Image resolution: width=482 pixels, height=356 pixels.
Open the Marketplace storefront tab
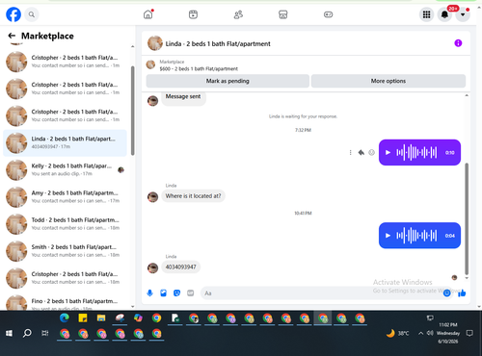[x=283, y=14]
